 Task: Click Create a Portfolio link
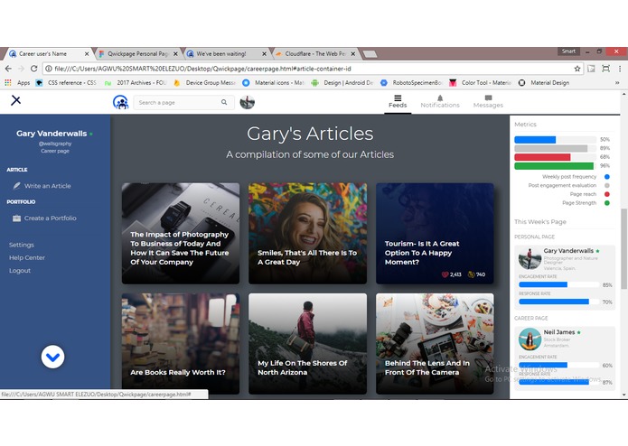pyautogui.click(x=50, y=218)
